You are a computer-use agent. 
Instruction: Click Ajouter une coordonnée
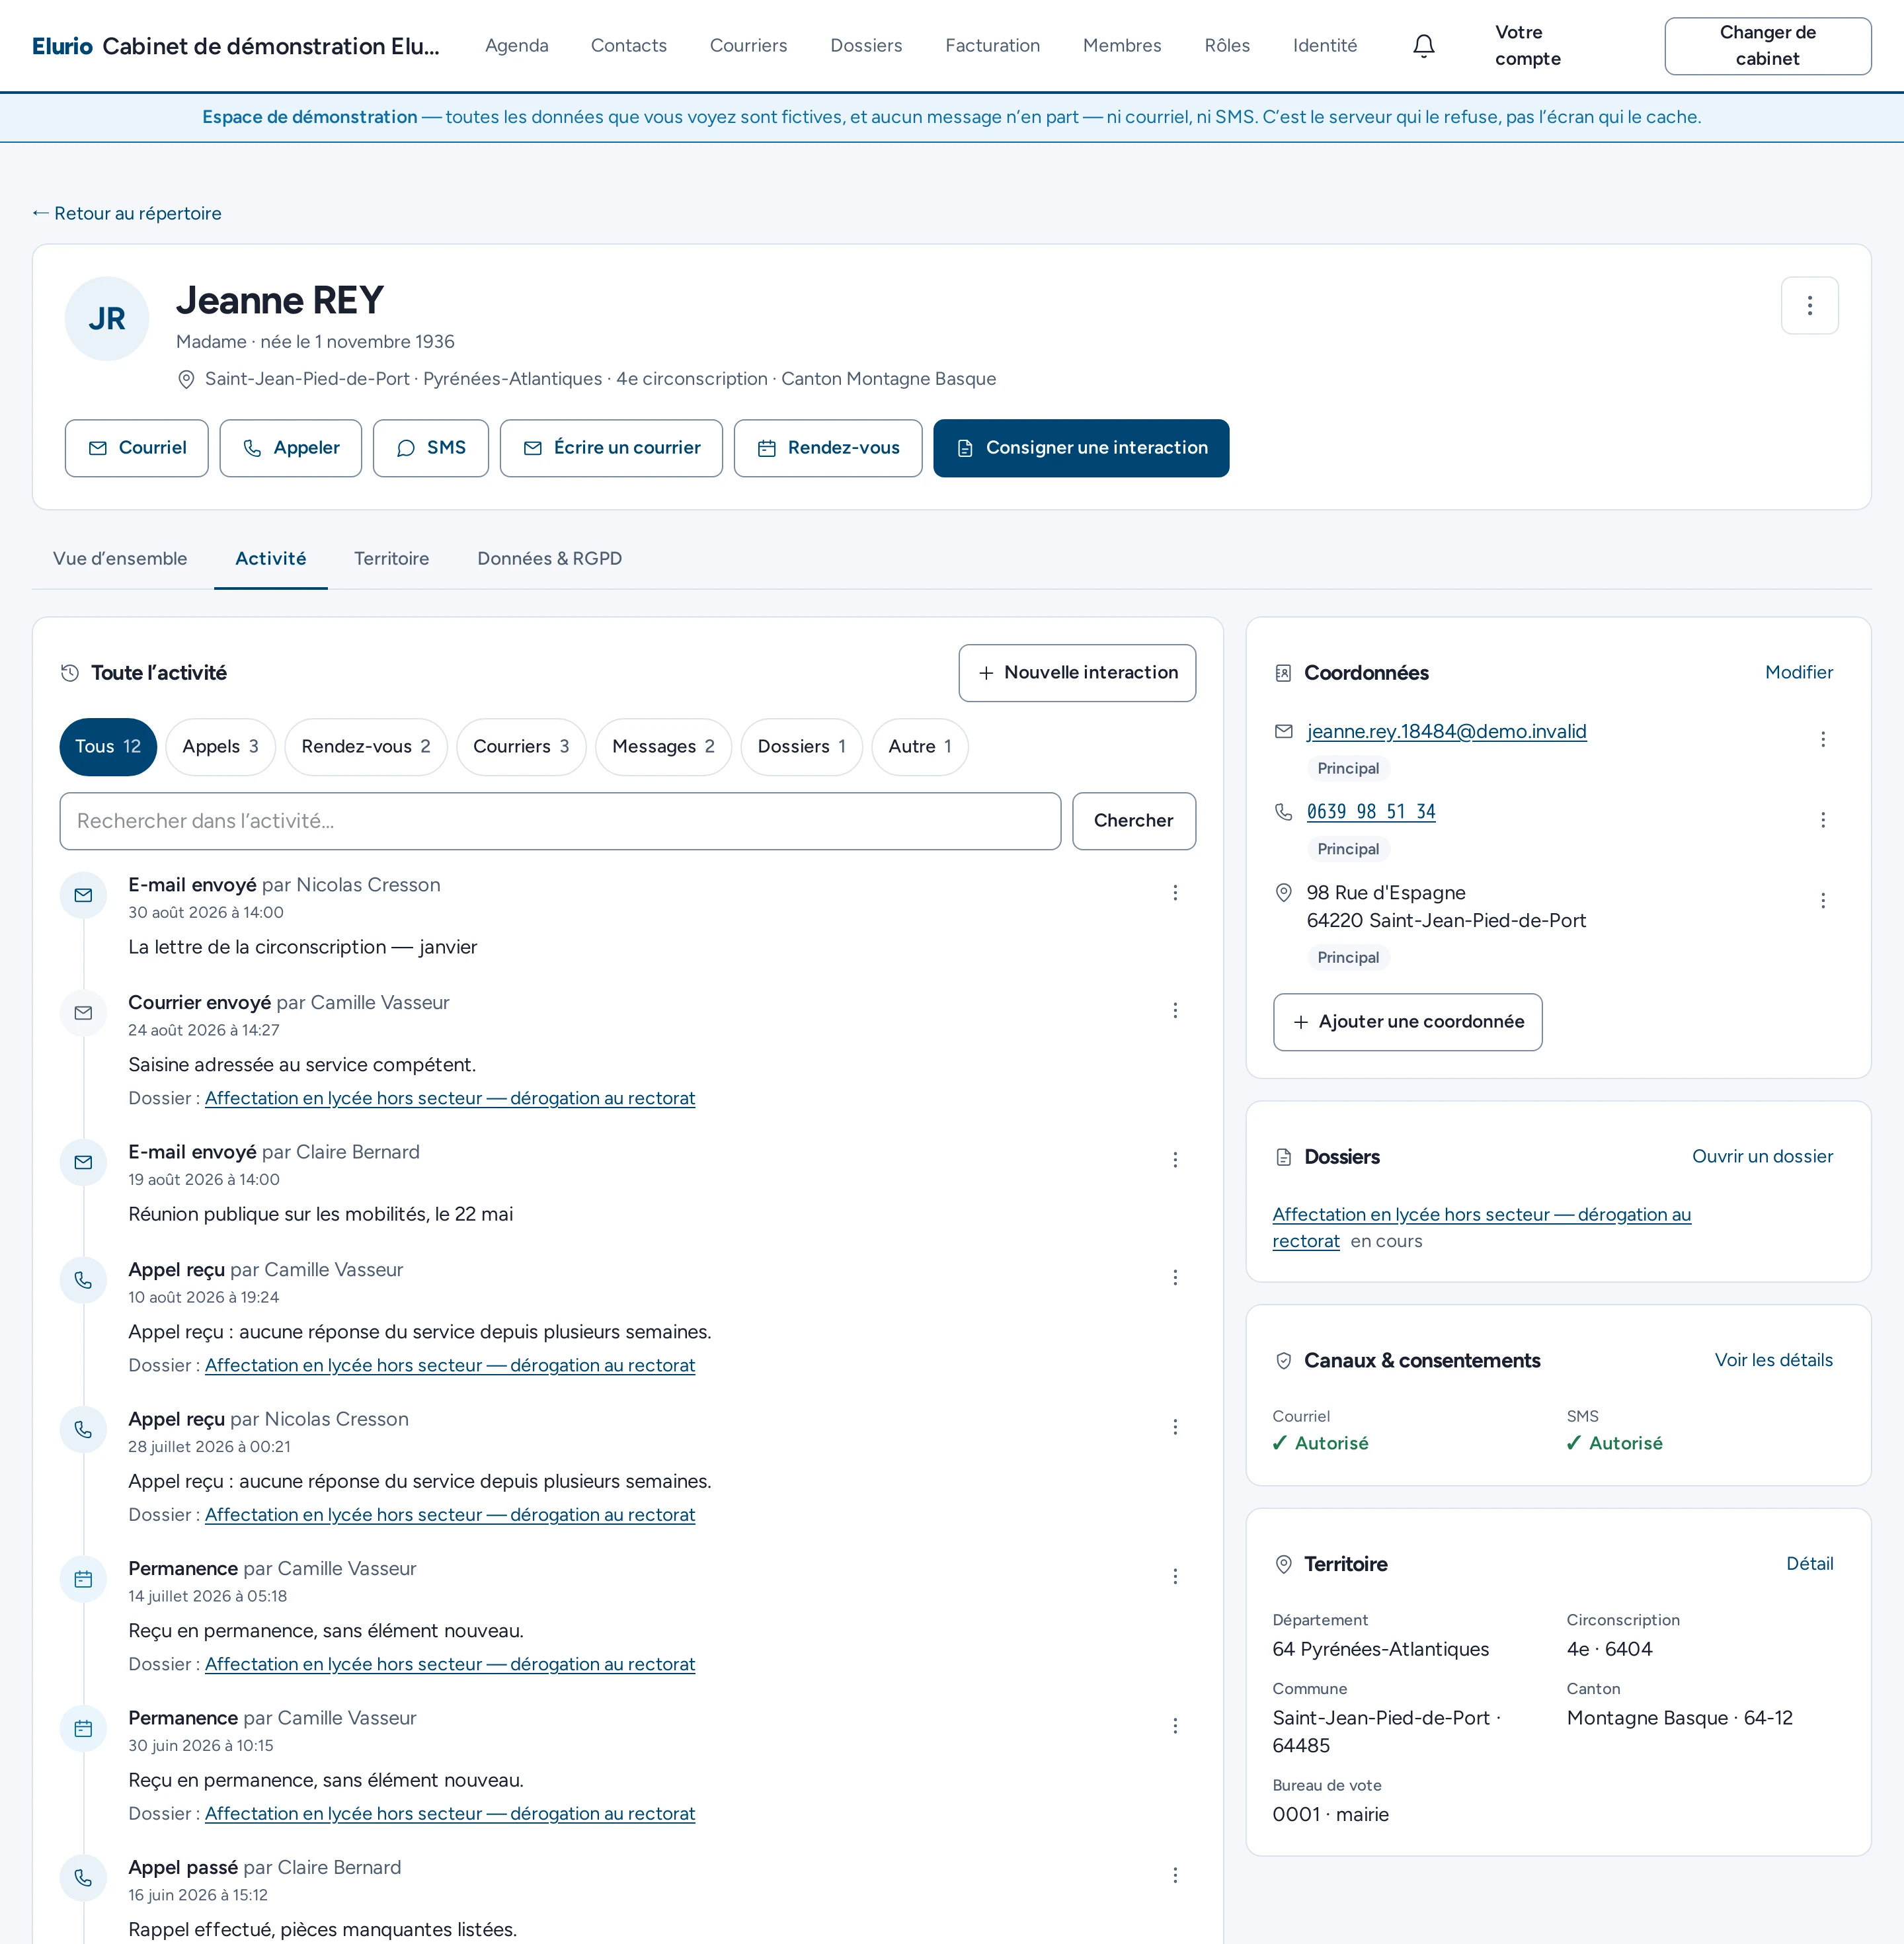coord(1407,1022)
